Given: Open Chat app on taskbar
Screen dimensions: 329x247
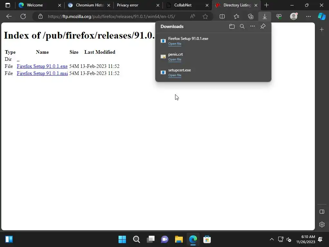Looking at the screenshot, I should click(165, 239).
